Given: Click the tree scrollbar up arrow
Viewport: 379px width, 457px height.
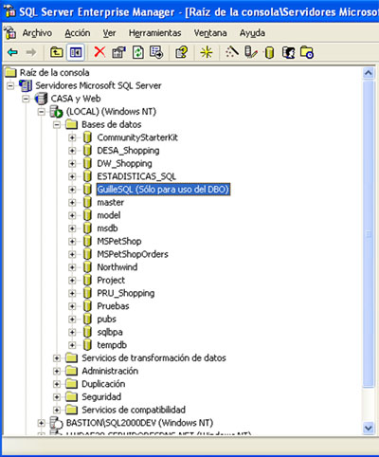Looking at the screenshot, I should coord(369,73).
